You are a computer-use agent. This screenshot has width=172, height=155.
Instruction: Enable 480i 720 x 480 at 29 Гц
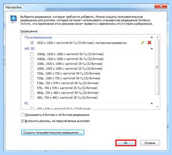point(32,97)
